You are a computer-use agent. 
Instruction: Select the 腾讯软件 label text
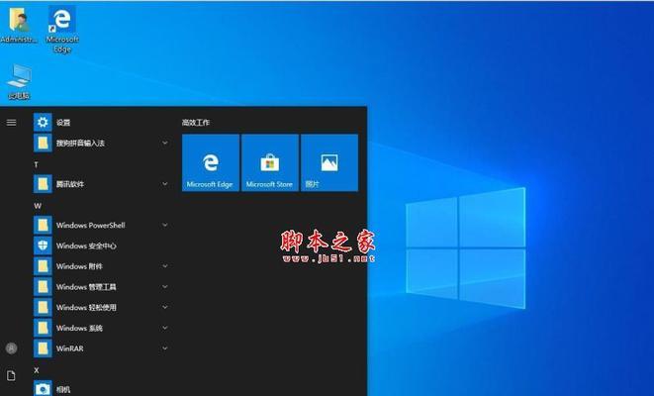coord(70,184)
